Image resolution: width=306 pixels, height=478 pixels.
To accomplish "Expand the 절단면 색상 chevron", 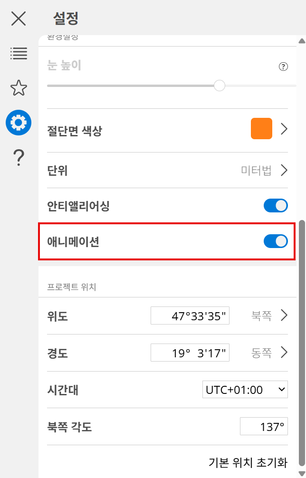I will point(284,129).
